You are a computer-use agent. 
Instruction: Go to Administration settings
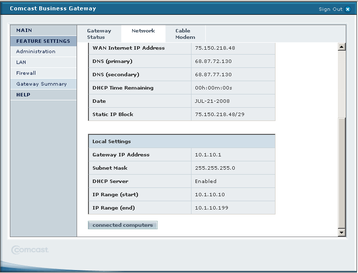click(x=43, y=52)
